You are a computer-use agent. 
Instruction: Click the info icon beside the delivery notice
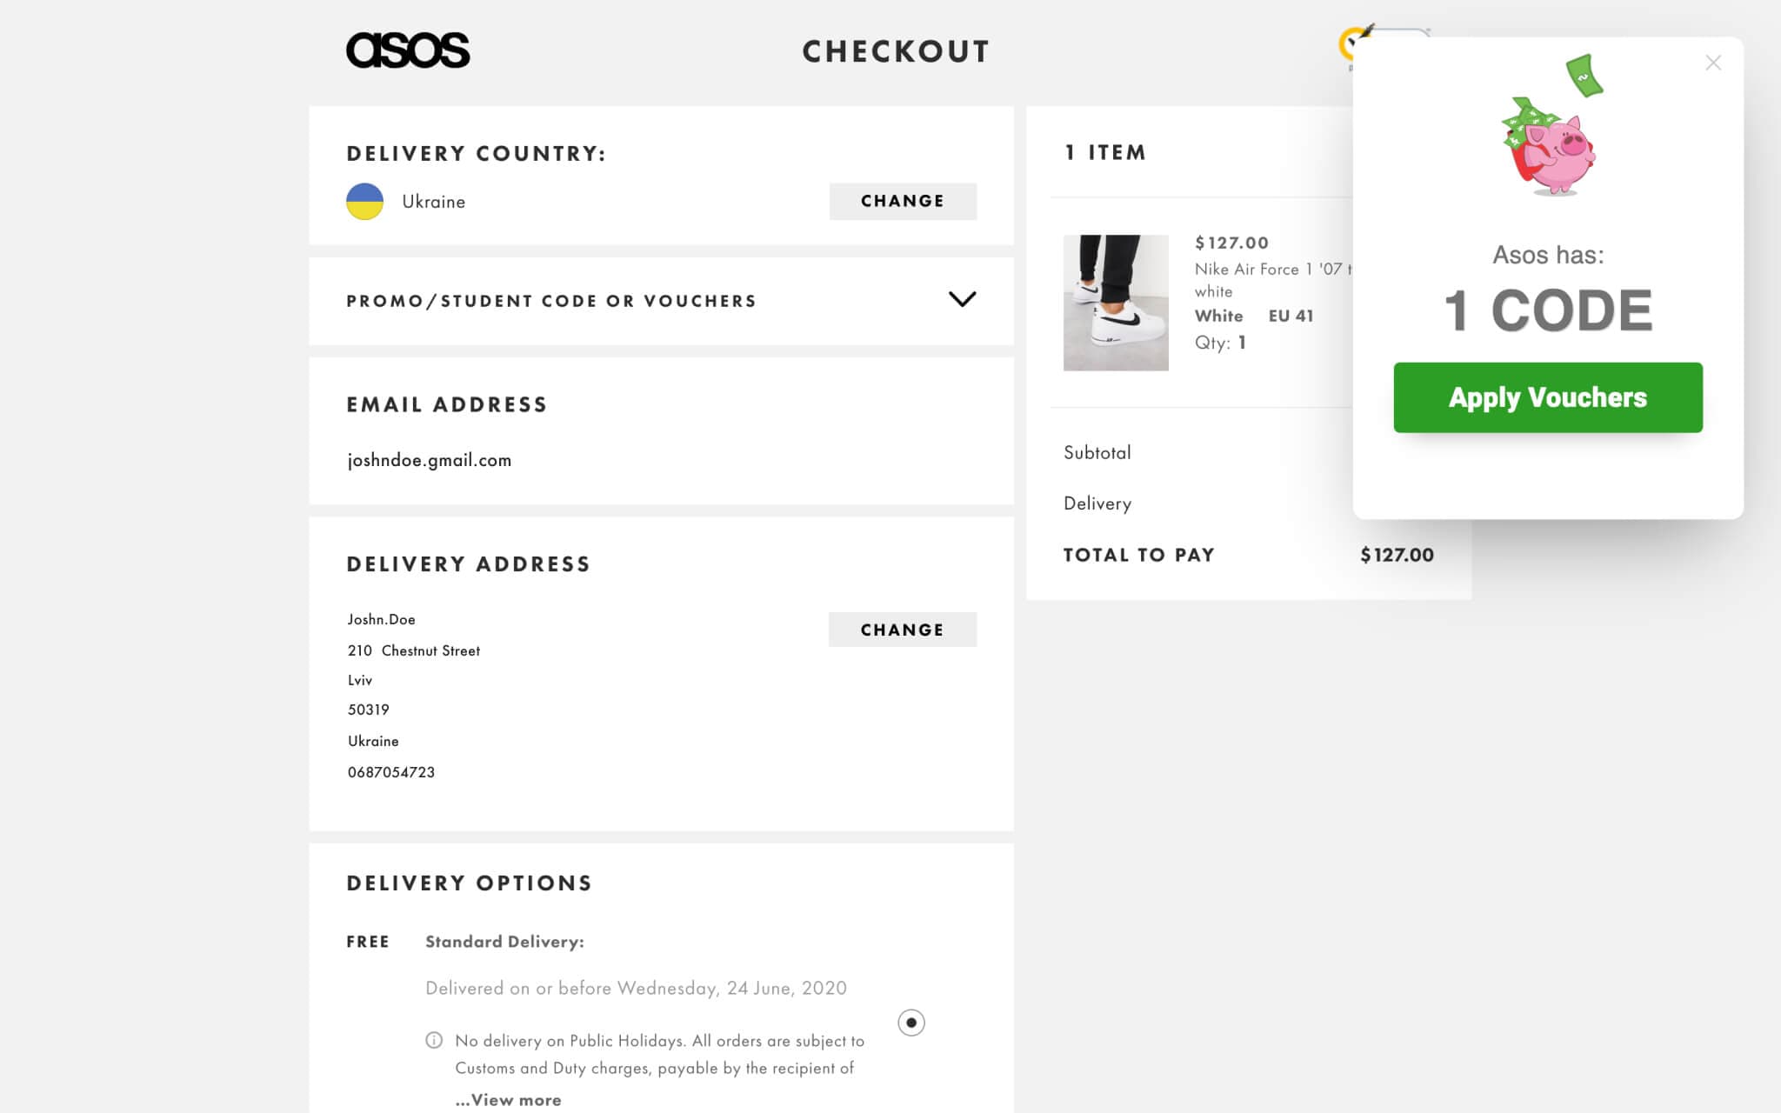tap(434, 1040)
